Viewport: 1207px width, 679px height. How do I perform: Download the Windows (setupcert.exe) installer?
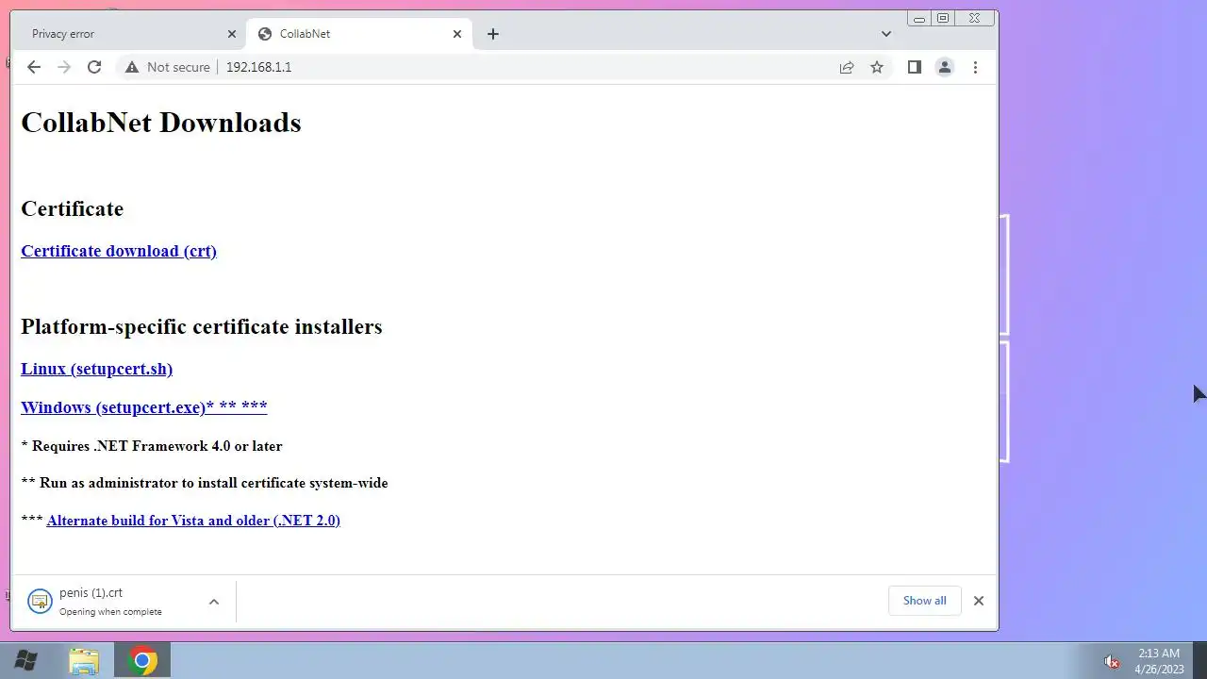tap(144, 407)
